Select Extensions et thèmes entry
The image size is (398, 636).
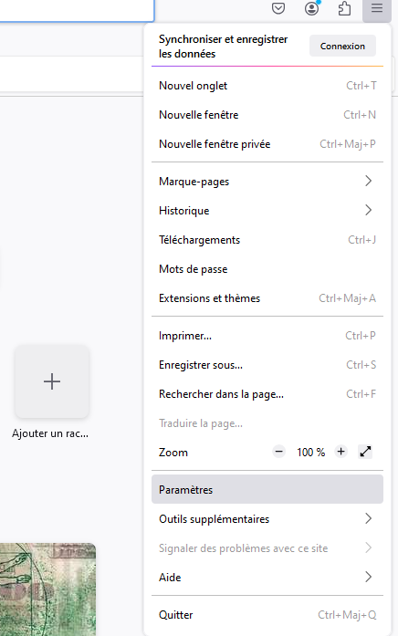click(267, 298)
